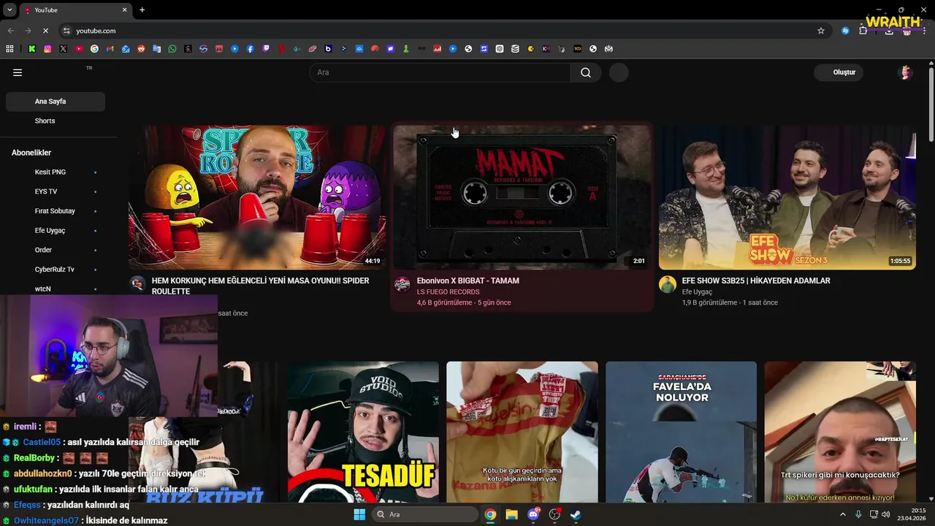The height and width of the screenshot is (526, 935).
Task: Open Steam from the taskbar
Action: 576,514
